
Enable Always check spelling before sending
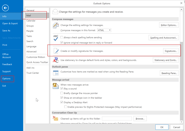pyautogui.click(x=62, y=37)
